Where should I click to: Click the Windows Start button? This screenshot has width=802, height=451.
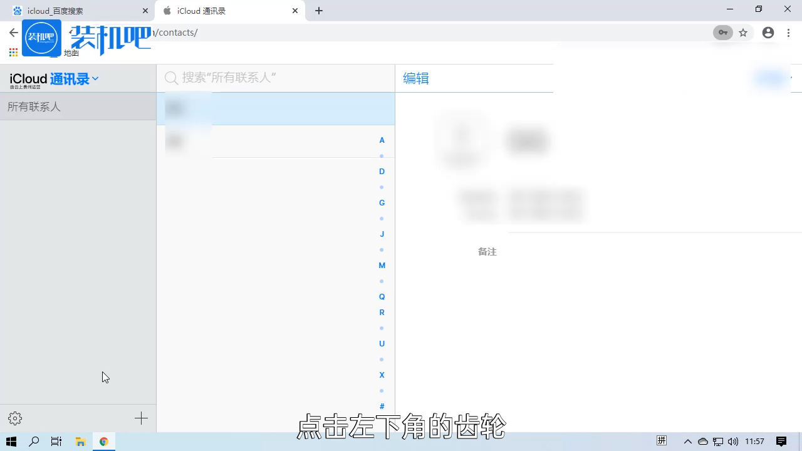(9, 441)
